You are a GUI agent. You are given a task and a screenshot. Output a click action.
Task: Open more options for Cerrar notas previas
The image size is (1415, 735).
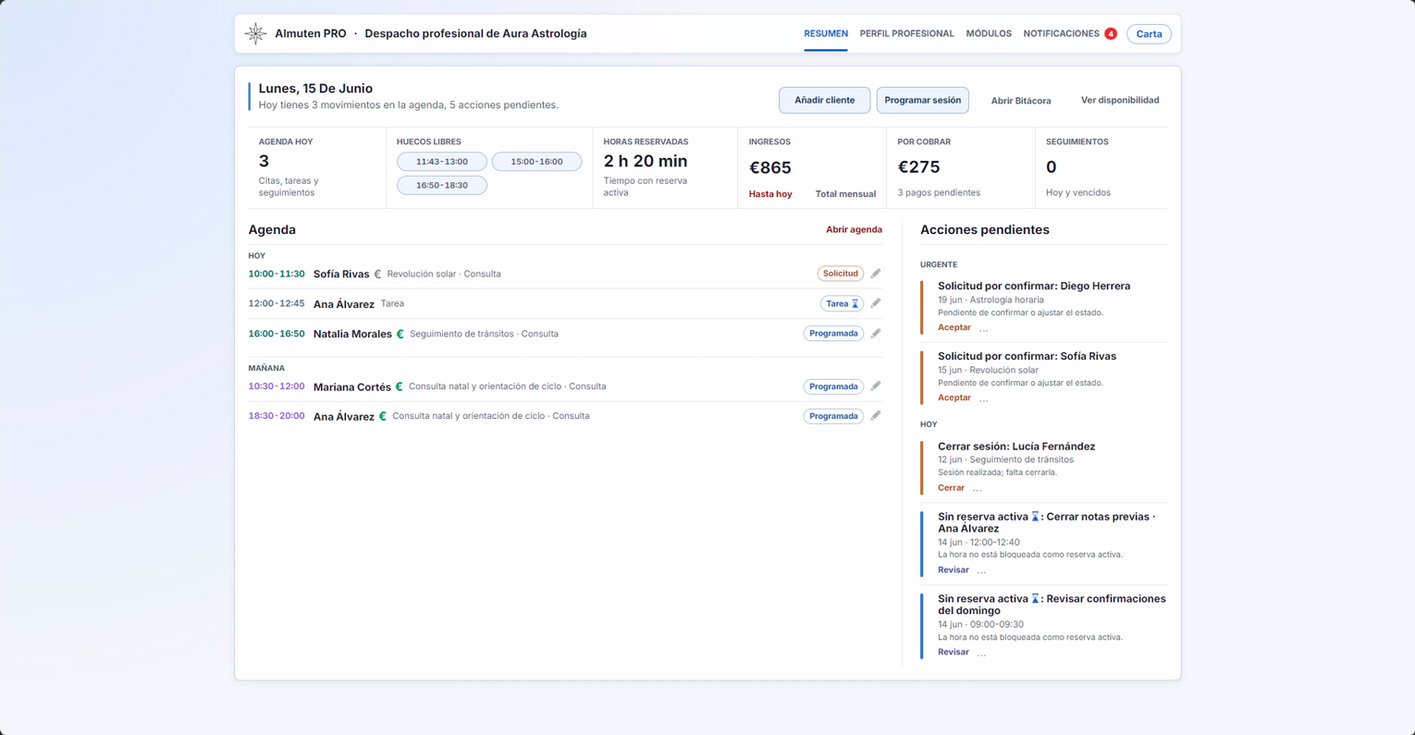pos(982,570)
